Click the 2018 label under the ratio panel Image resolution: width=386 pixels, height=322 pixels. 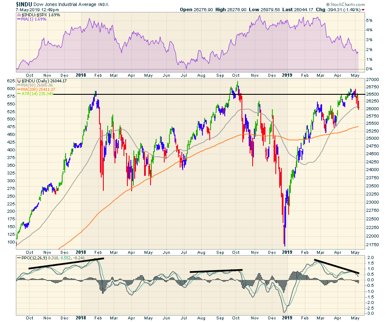point(81,75)
